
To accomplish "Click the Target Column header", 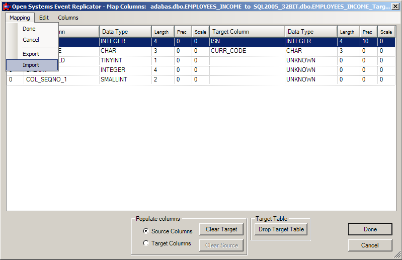I will click(247, 32).
